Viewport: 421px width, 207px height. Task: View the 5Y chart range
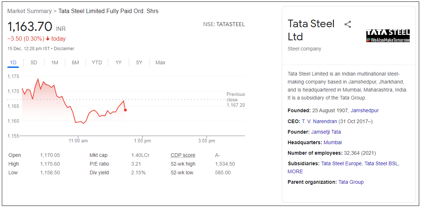(x=139, y=62)
